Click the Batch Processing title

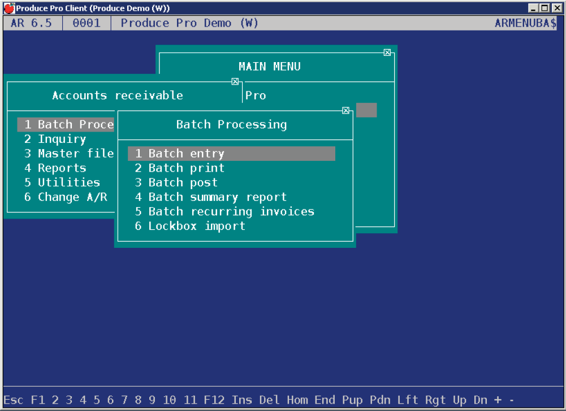click(232, 125)
